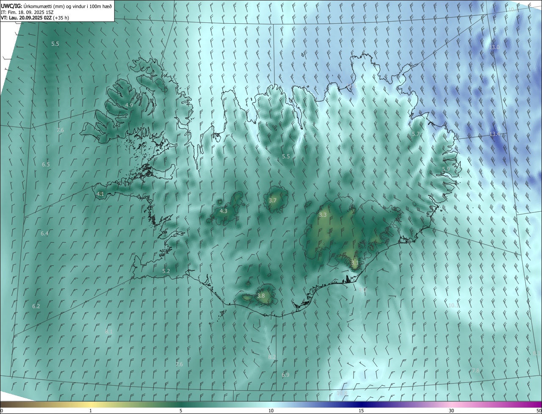Click the 5.7 value label
Image resolution: width=542 pixels, height=414 pixels.
[416, 134]
